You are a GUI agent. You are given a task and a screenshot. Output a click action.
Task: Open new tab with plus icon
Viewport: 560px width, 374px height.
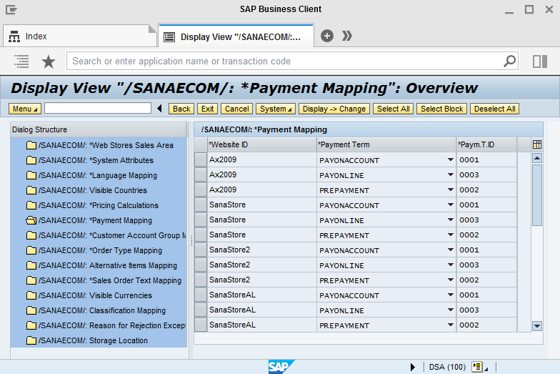click(327, 36)
